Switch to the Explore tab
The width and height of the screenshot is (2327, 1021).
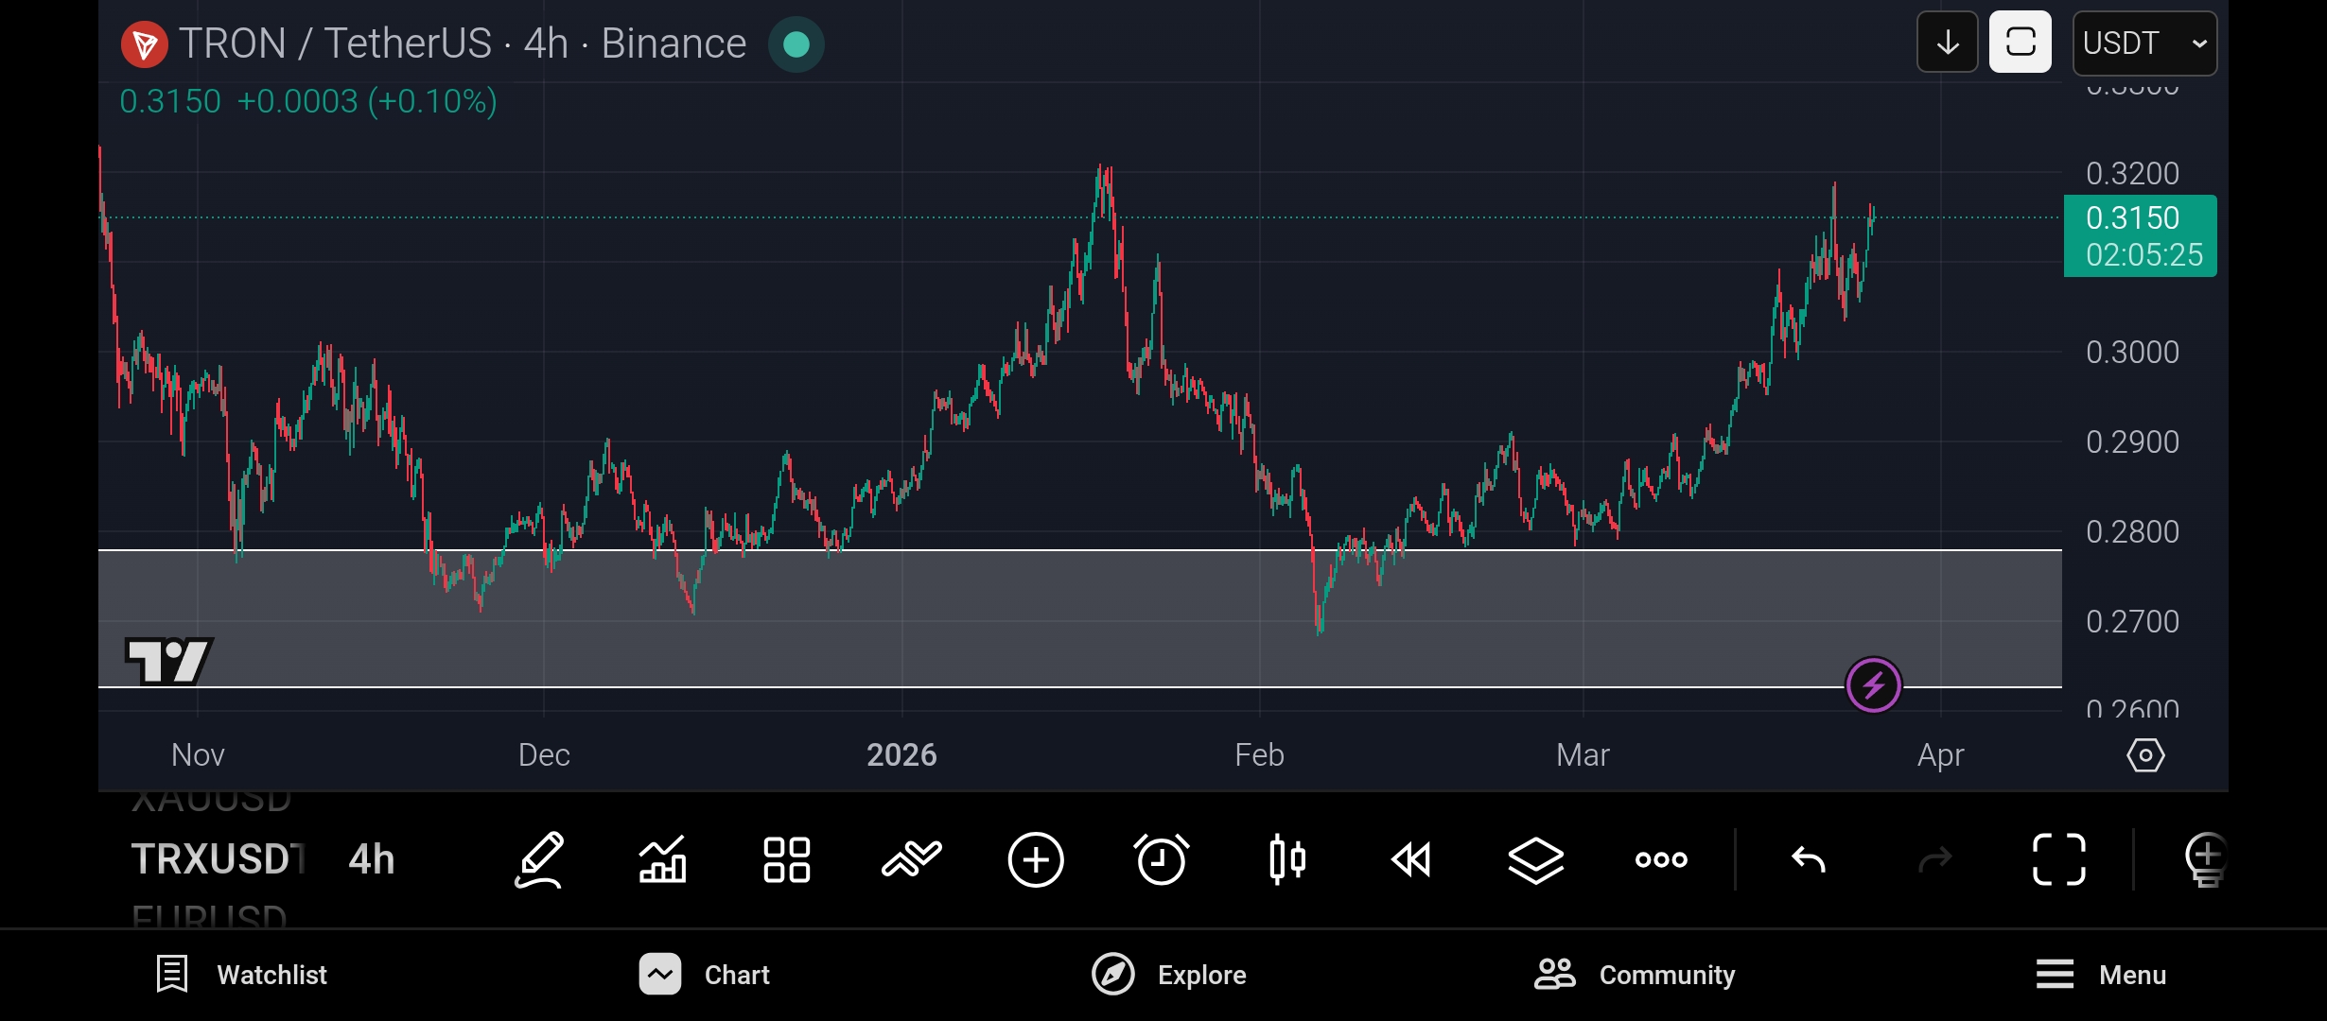(1169, 975)
